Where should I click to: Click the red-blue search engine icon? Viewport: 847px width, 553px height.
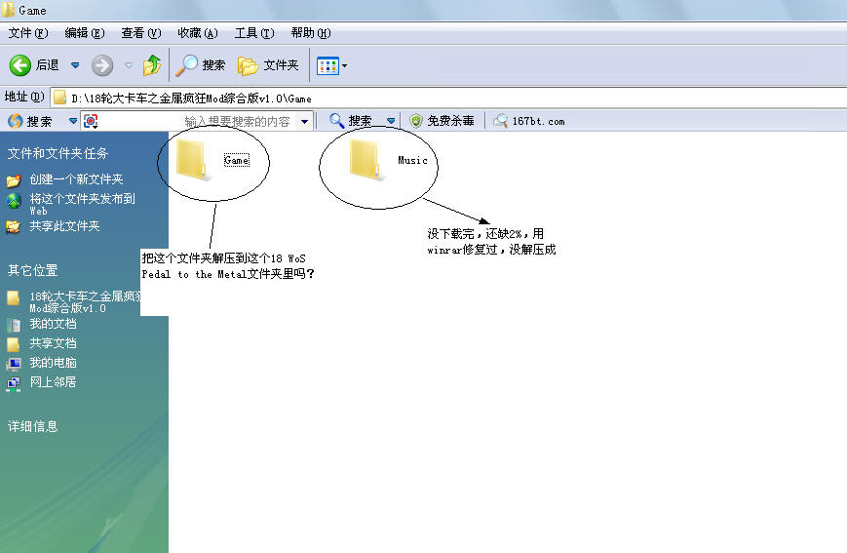point(91,121)
